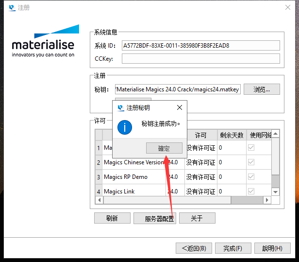Click the 秘钥 file path field
The width and height of the screenshot is (299, 262).
pos(178,89)
